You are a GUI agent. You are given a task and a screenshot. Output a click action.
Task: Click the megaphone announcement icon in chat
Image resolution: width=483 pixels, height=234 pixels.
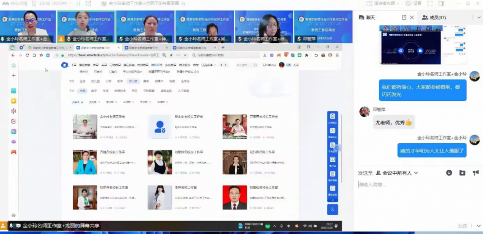475,173
